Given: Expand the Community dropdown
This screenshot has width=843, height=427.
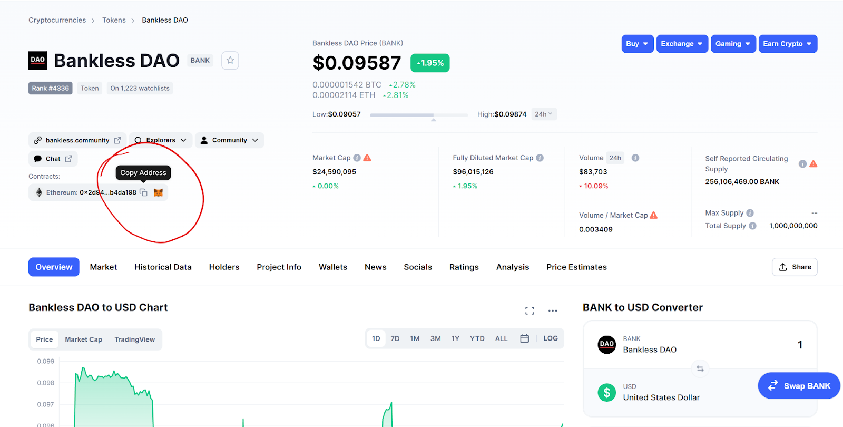Looking at the screenshot, I should click(230, 140).
